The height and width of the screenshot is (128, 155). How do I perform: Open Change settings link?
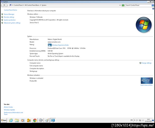coord(146,63)
